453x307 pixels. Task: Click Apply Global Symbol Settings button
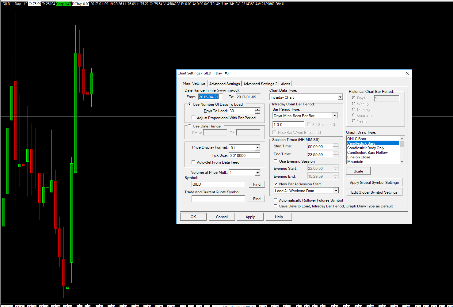click(374, 183)
